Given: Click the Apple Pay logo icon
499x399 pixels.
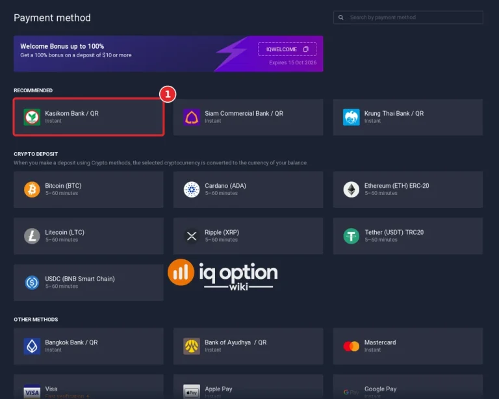Looking at the screenshot, I should pos(192,393).
